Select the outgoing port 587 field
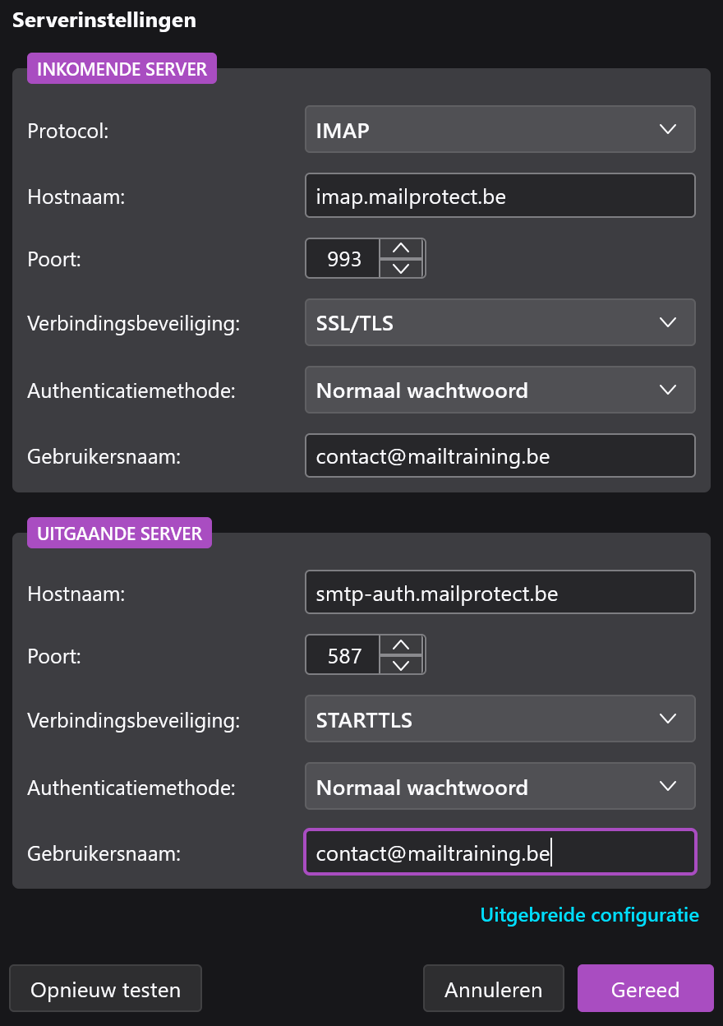This screenshot has height=1026, width=723. pyautogui.click(x=343, y=655)
